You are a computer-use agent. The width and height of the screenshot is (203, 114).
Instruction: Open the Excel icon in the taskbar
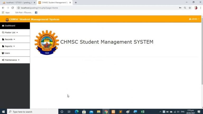(x=142, y=112)
